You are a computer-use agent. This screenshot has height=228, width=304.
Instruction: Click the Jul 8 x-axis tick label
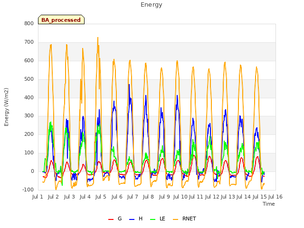pos(148,197)
